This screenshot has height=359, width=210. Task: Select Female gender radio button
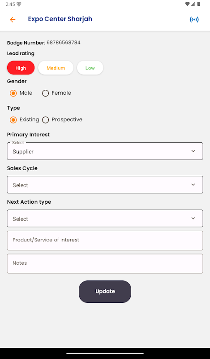pos(46,93)
